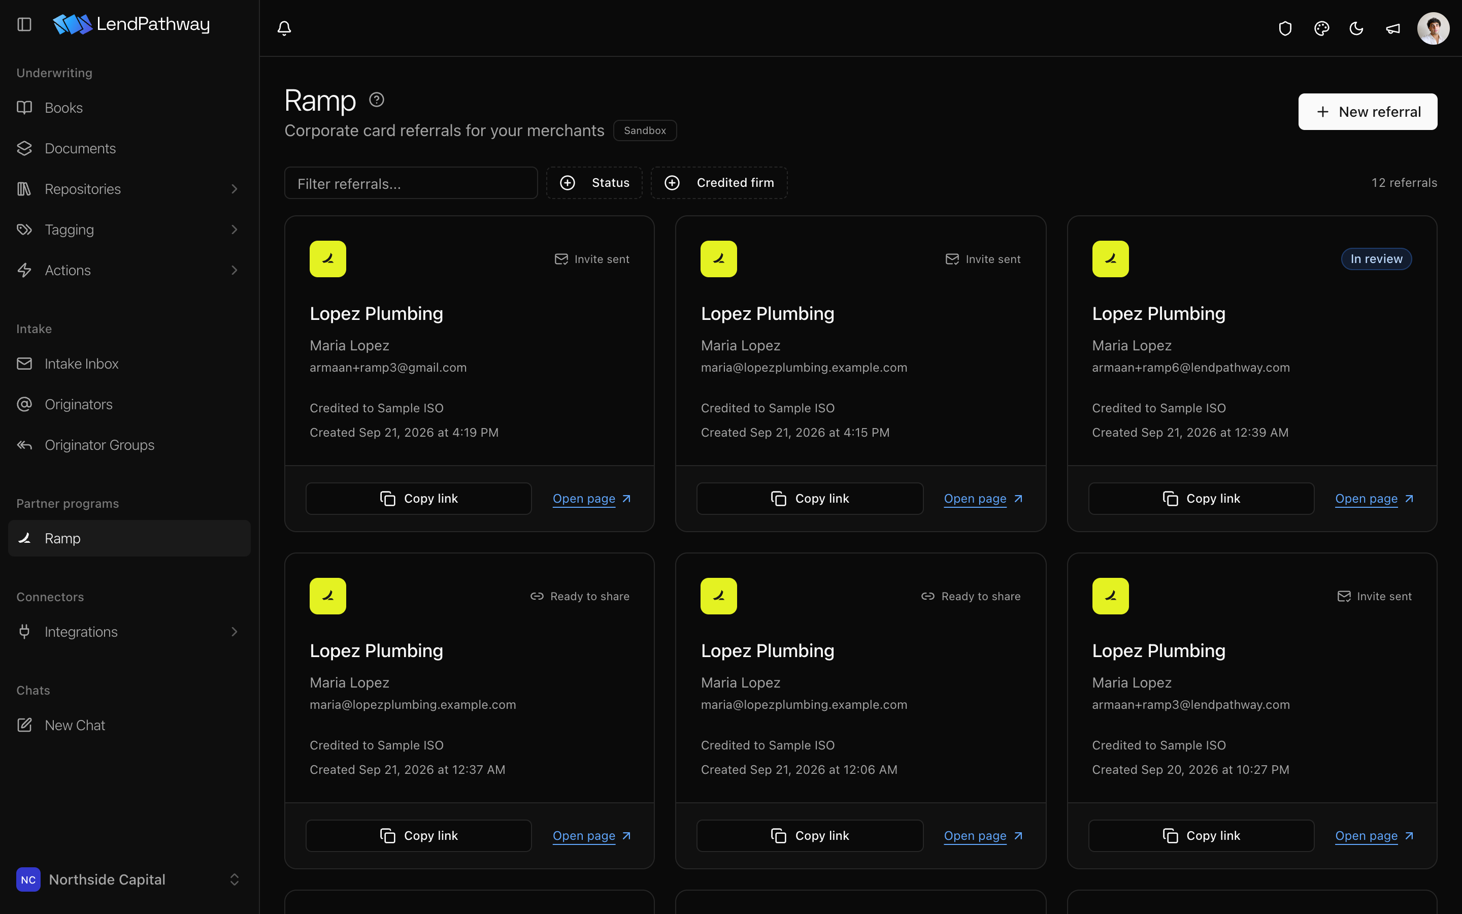
Task: Open page for referral created Sep 20
Action: 1374,836
